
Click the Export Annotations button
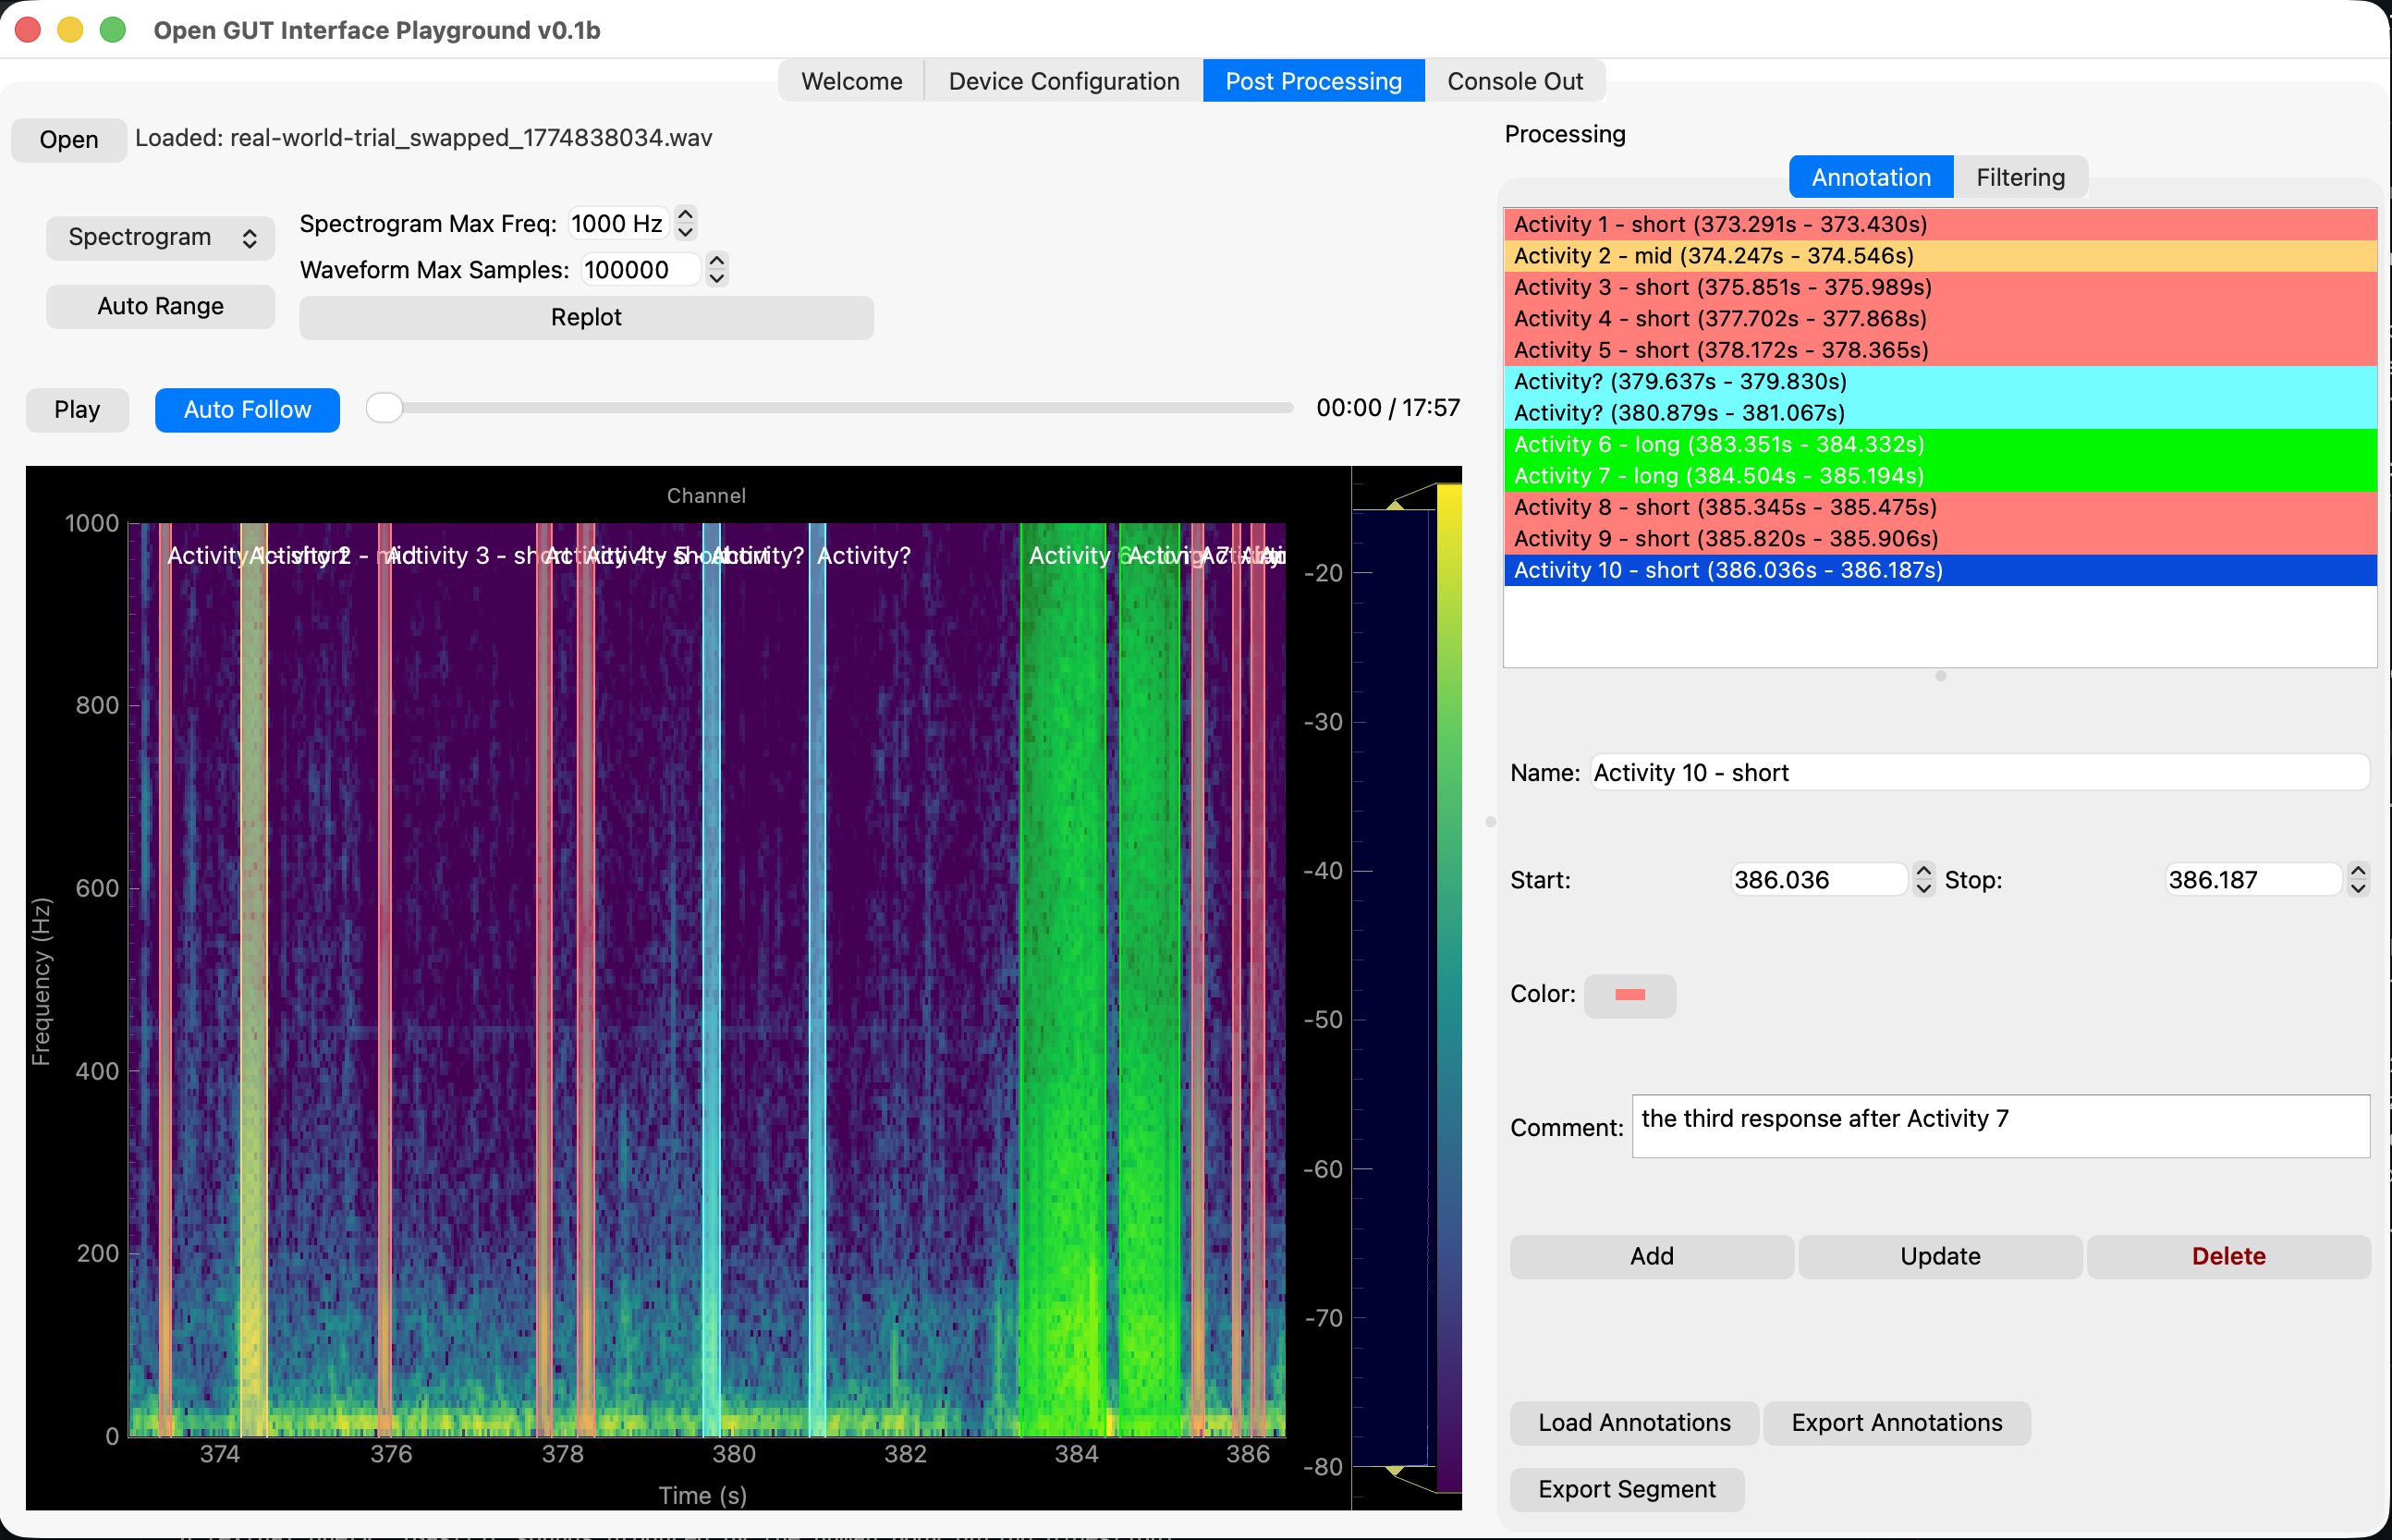1897,1423
